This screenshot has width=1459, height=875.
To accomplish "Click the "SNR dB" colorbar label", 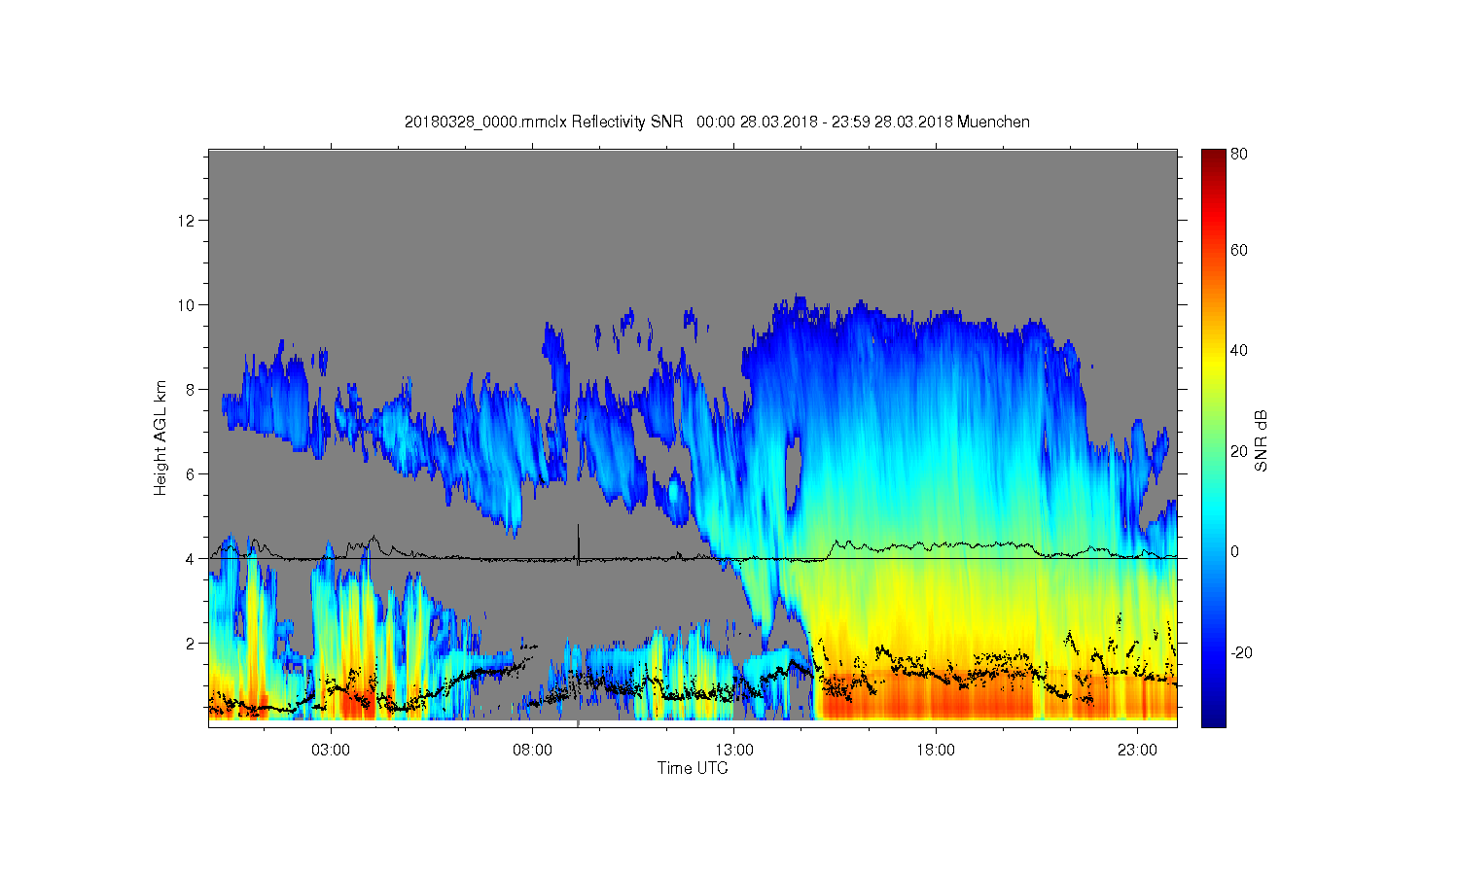I will tap(1261, 440).
